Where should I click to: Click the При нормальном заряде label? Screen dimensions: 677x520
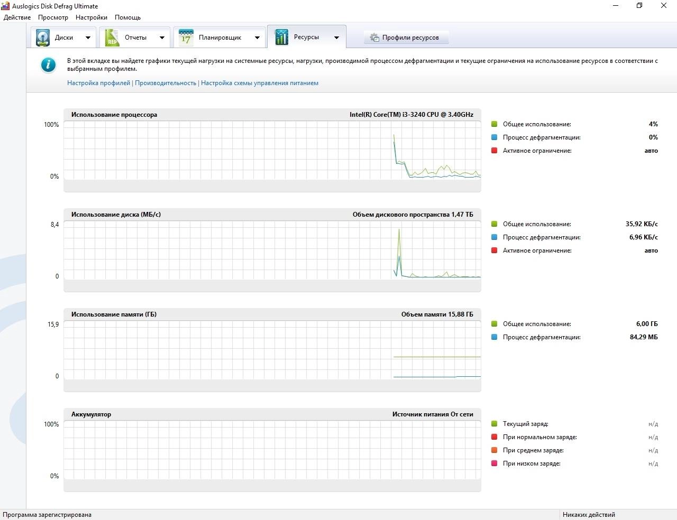(539, 437)
